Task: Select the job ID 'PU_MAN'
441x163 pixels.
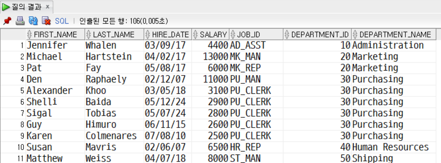Action: point(256,79)
